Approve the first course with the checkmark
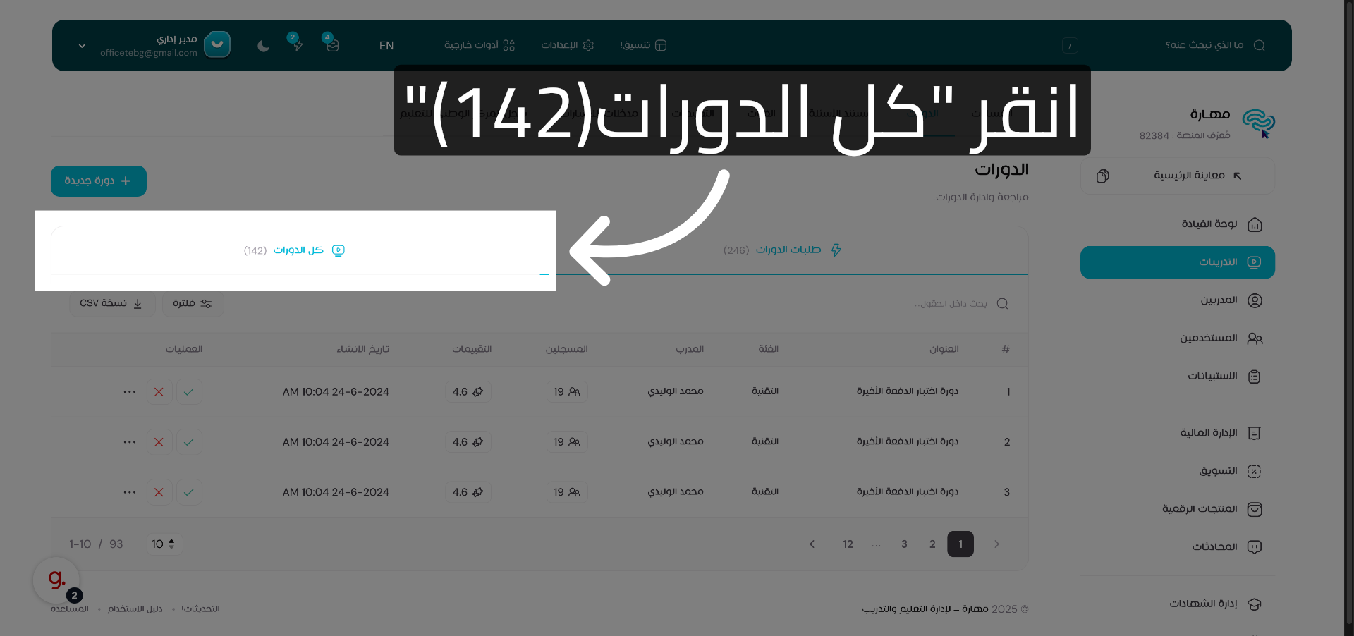 [x=189, y=392]
